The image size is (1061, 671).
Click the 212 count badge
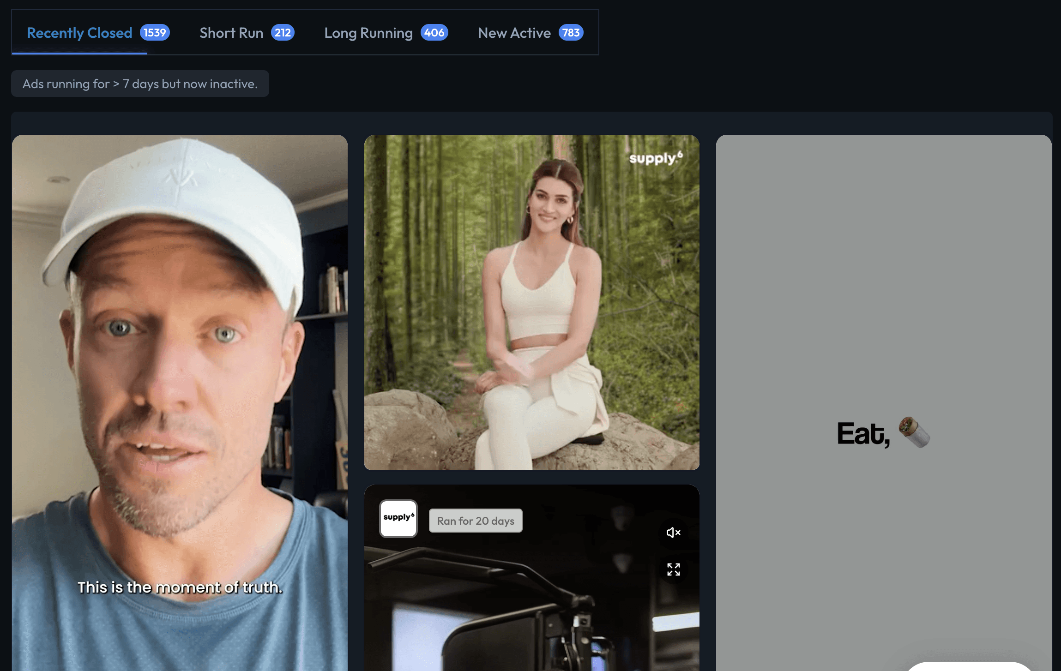283,33
